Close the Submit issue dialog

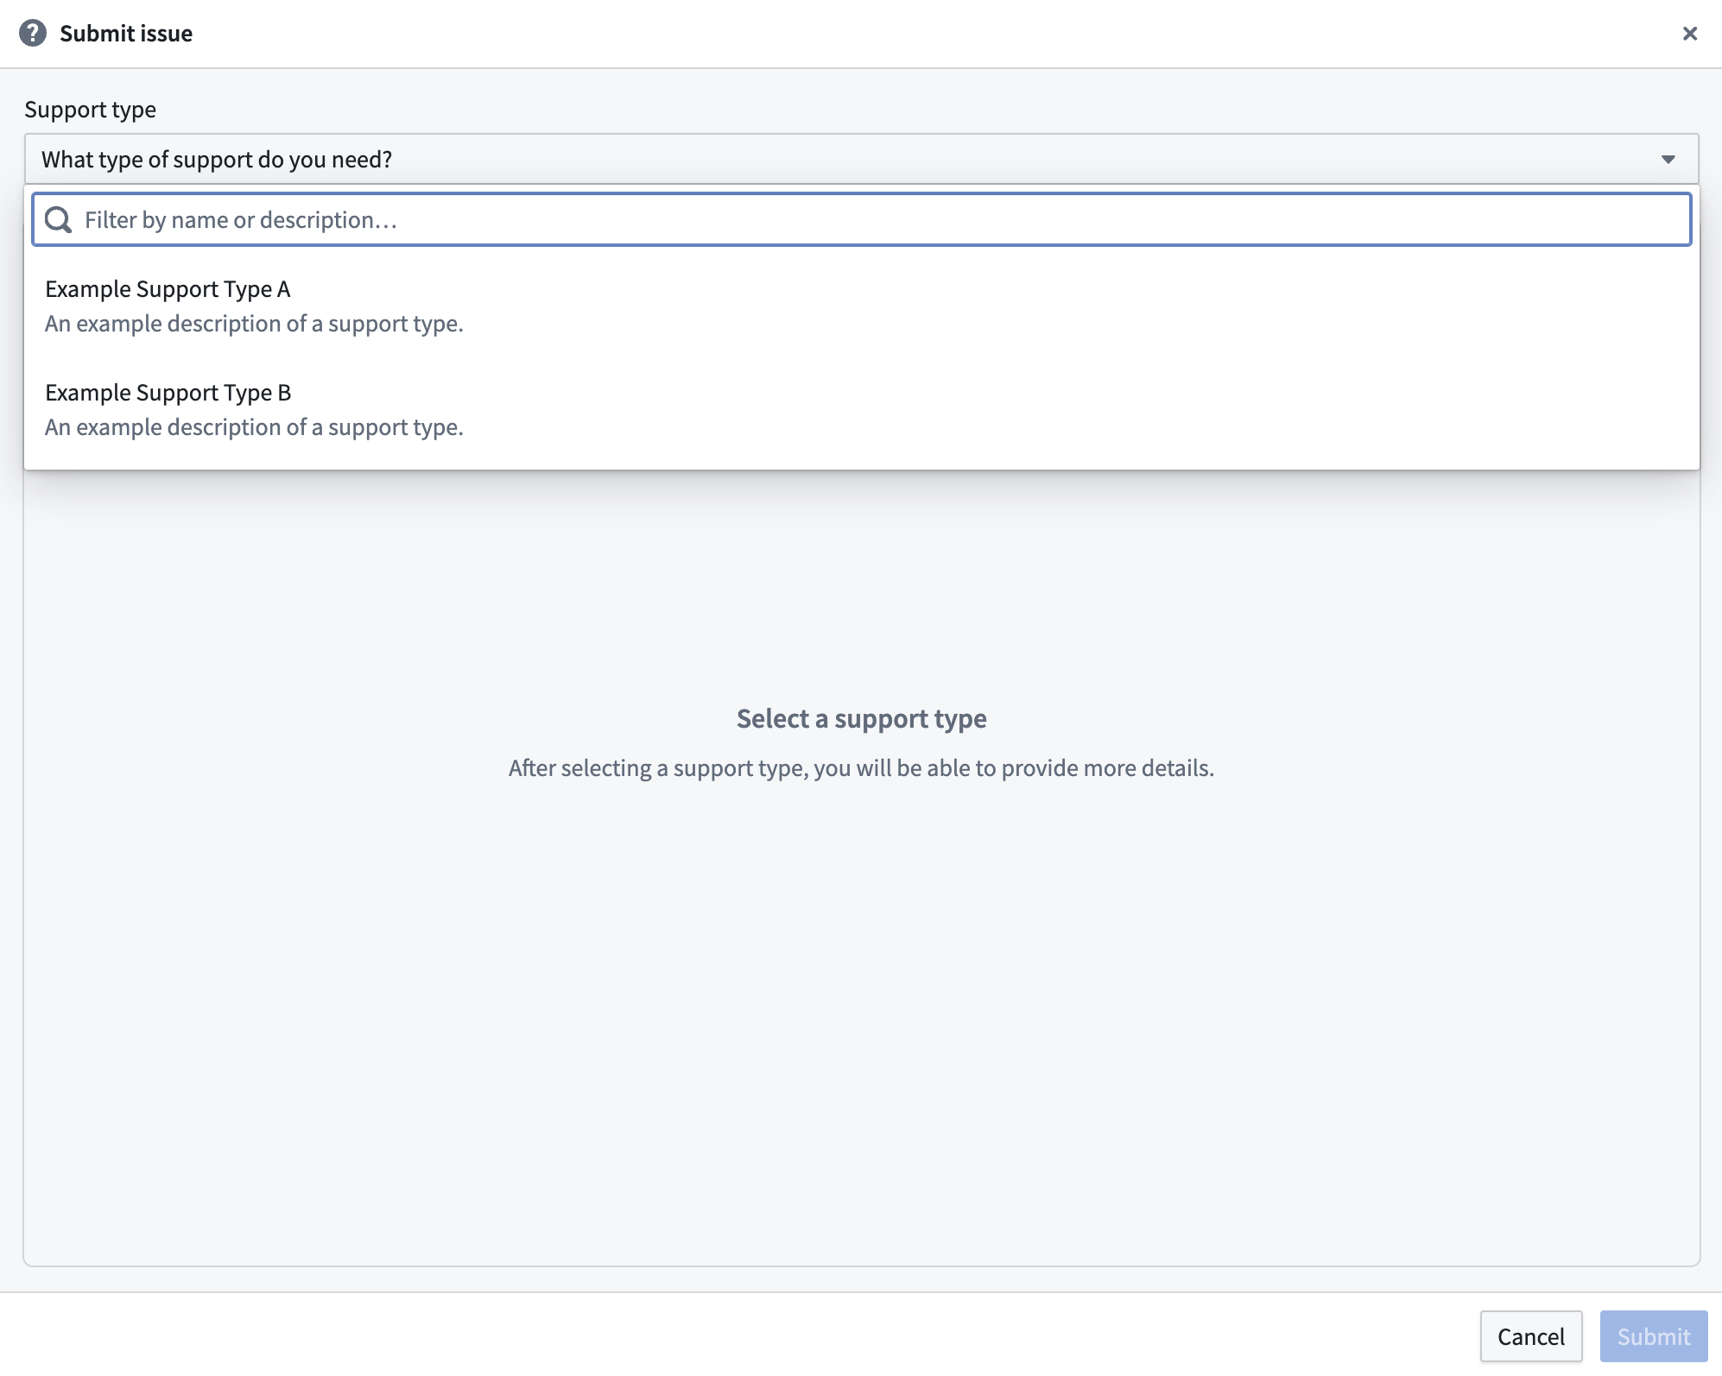[x=1690, y=34]
